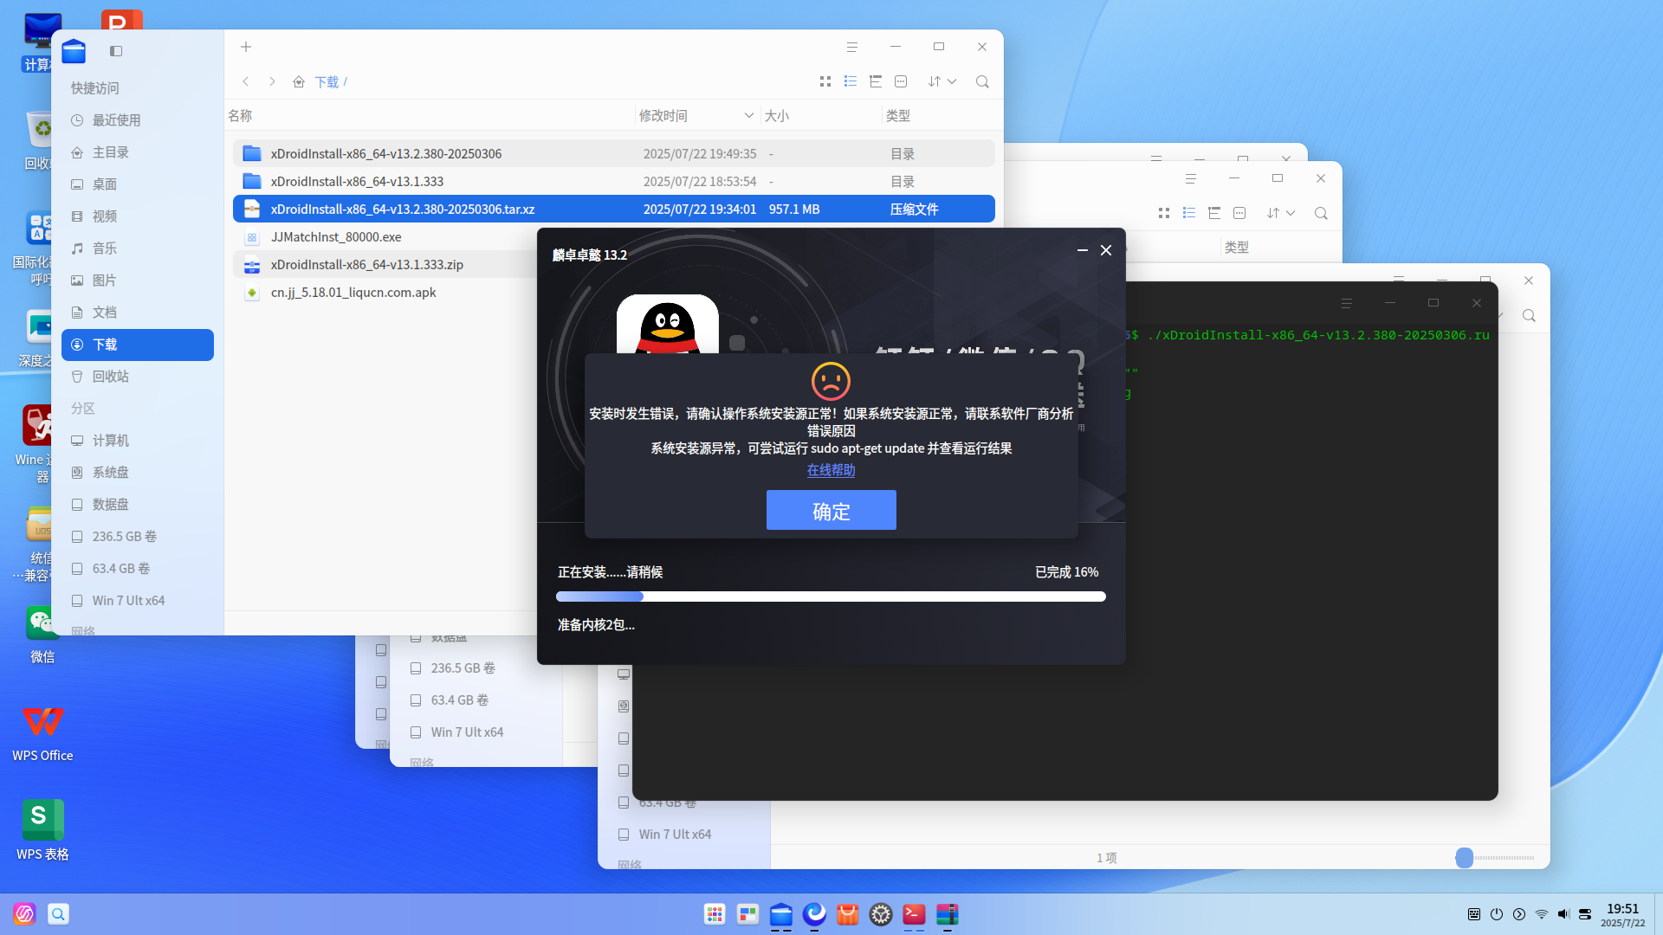Go forward in the file manager
This screenshot has height=935, width=1663.
(272, 81)
